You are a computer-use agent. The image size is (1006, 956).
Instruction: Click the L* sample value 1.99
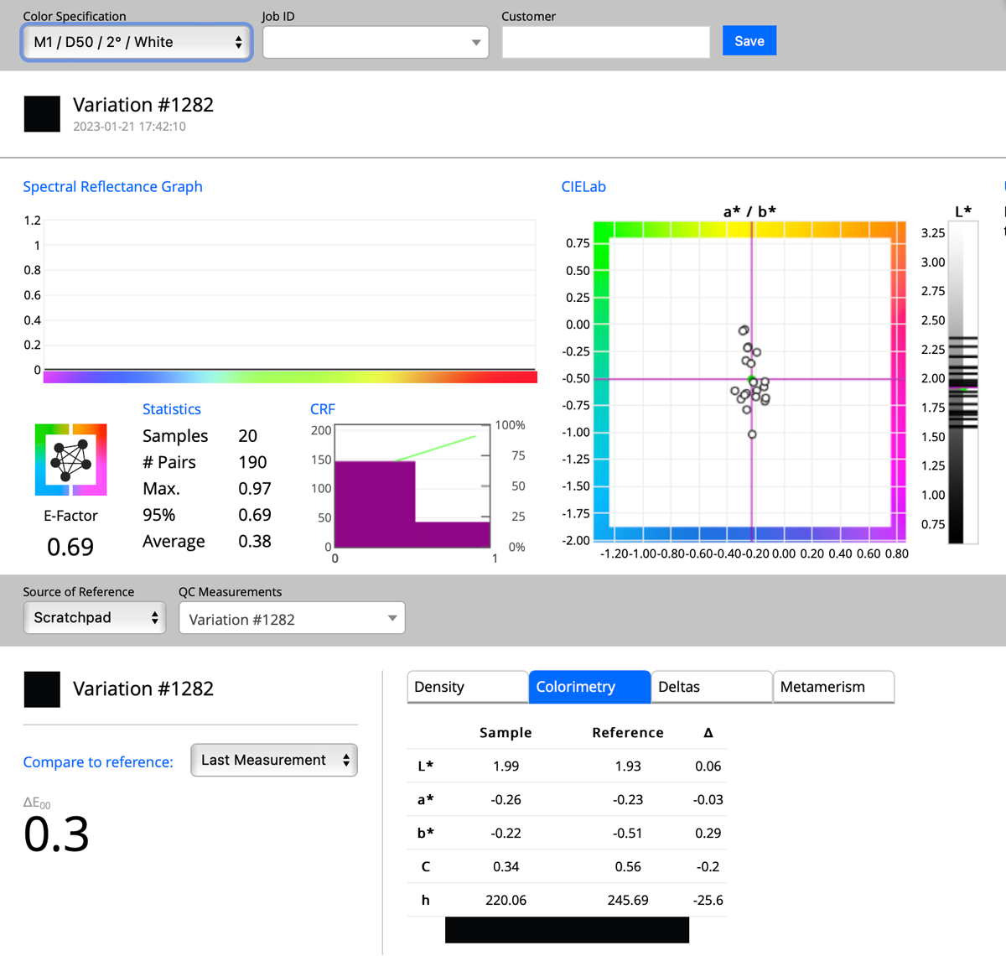506,766
